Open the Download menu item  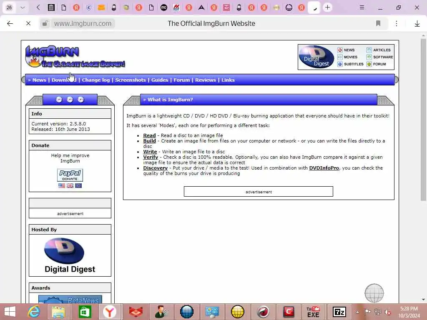[x=64, y=80]
